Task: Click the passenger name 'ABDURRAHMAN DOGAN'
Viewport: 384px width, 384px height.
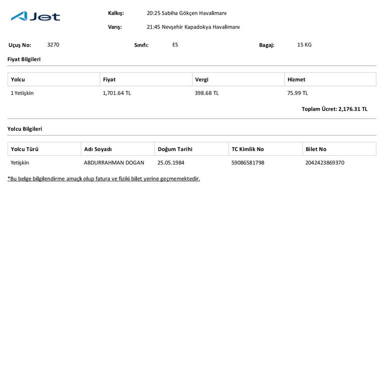Action: coord(114,162)
